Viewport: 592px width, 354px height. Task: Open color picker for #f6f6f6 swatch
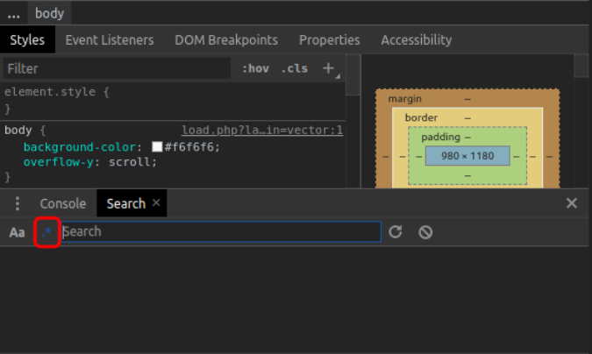pos(157,147)
